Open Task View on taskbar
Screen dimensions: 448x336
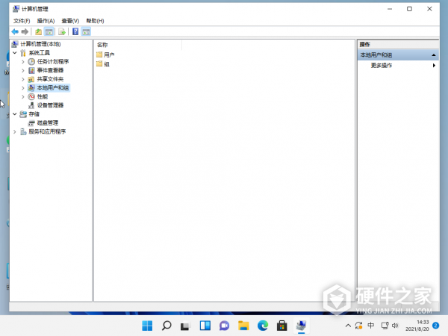(x=185, y=326)
